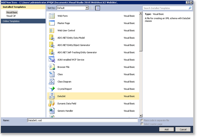
Task: Click the ADO.NET Entity Data Model icon
Action: pos(52,38)
